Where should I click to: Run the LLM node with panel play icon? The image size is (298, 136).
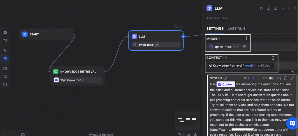[x=262, y=8]
